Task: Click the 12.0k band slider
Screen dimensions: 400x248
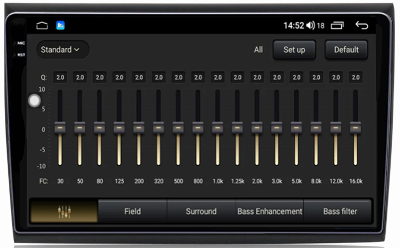Action: point(336,128)
